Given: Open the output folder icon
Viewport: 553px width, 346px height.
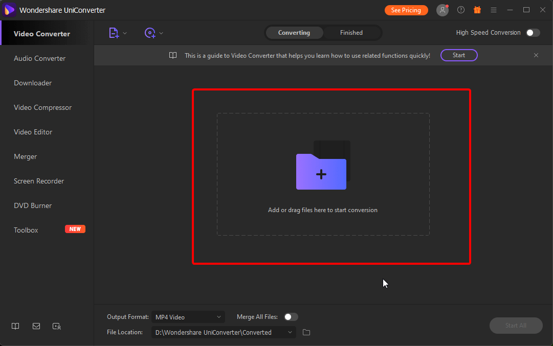Looking at the screenshot, I should (306, 332).
